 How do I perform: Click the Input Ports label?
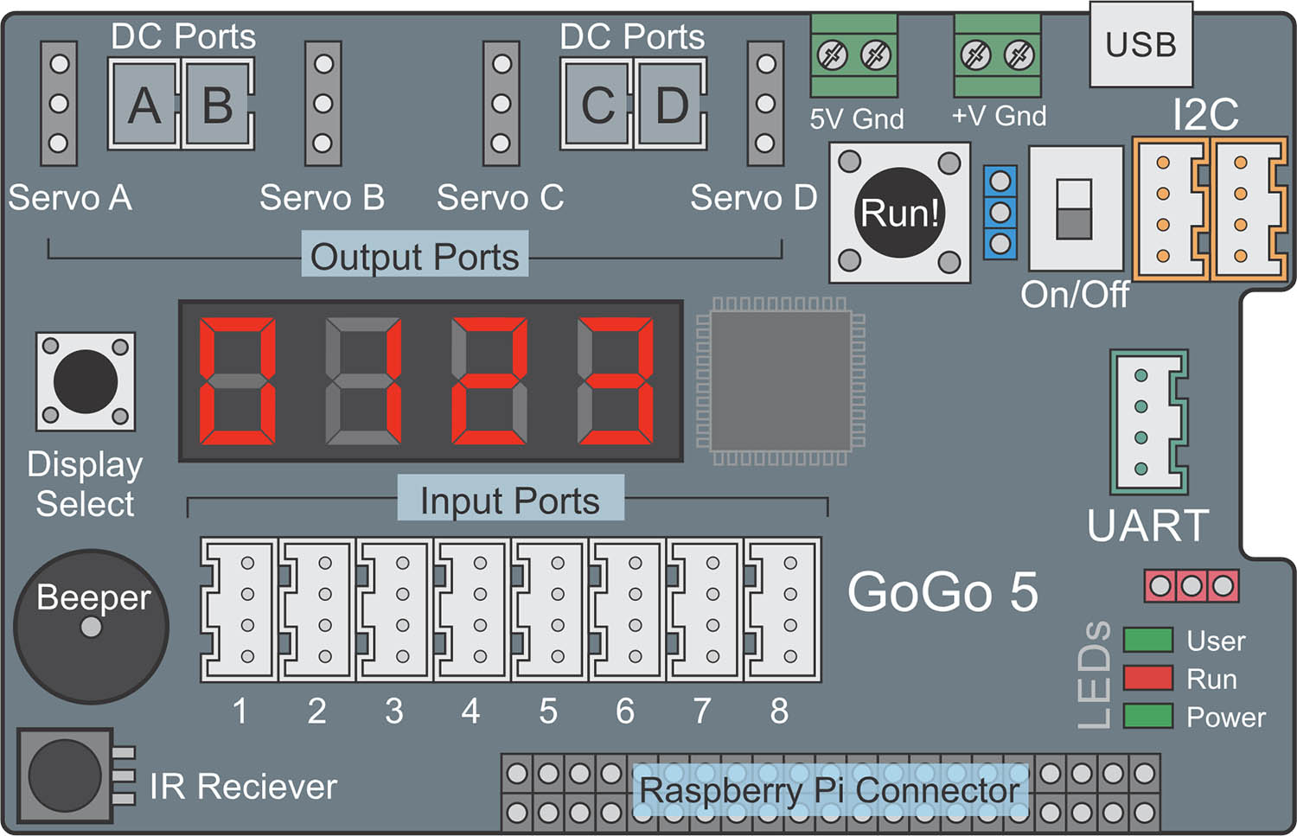pos(510,500)
